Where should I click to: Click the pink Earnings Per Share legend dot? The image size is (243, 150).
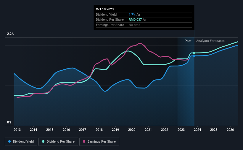[84, 141]
